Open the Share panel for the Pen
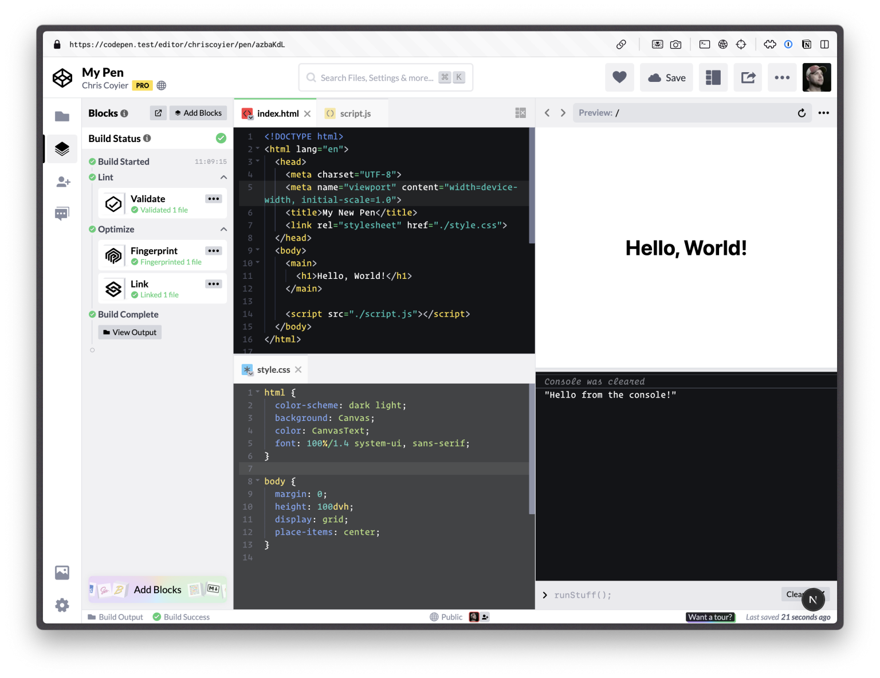 (748, 77)
